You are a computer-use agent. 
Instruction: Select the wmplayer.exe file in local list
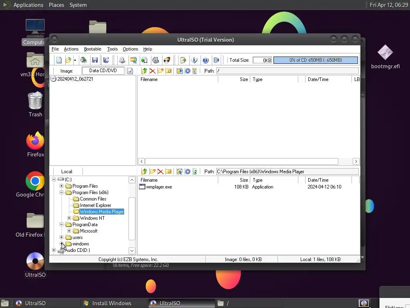[159, 187]
